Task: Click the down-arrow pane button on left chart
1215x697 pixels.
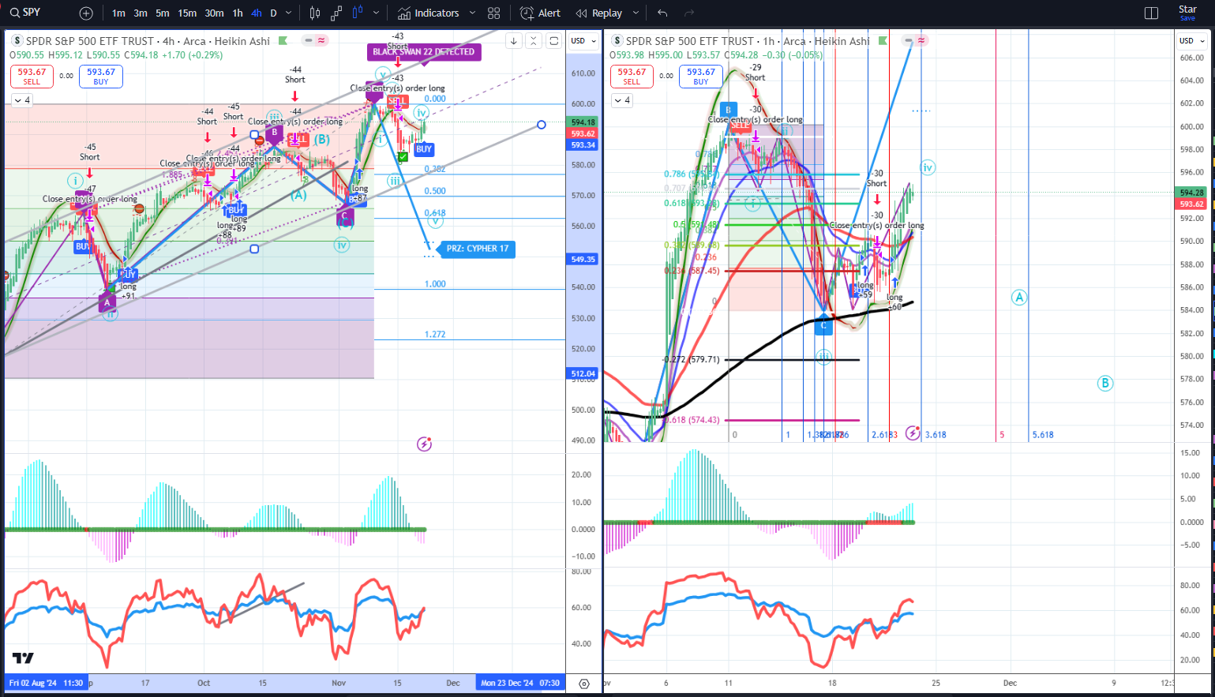Action: point(514,41)
